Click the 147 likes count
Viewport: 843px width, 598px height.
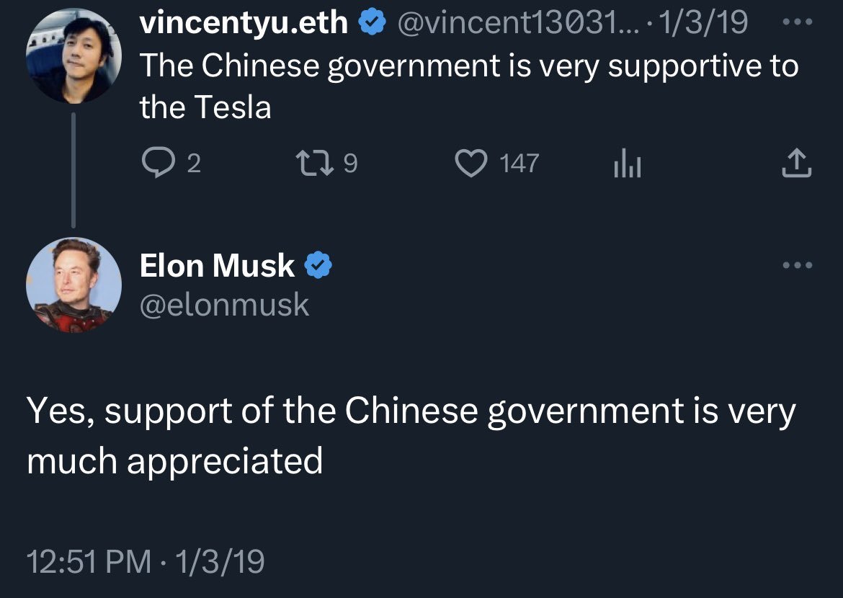(519, 164)
